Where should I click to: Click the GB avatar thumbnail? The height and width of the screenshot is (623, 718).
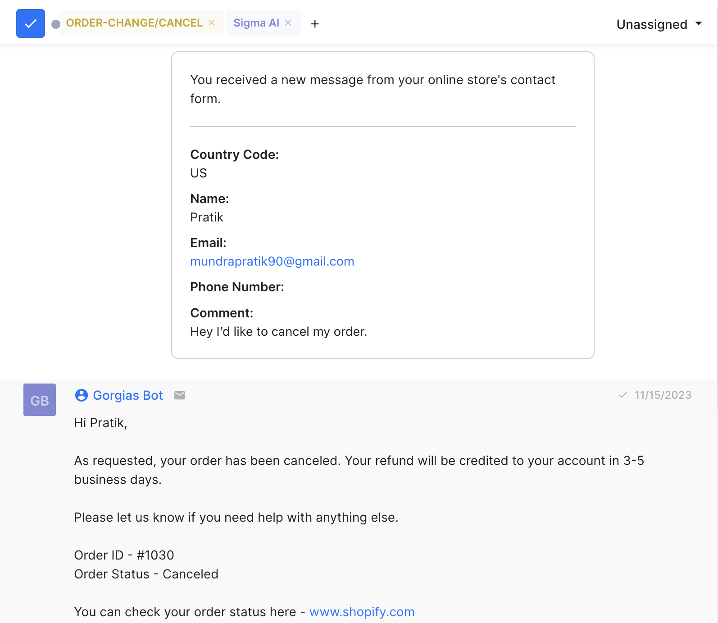(40, 400)
